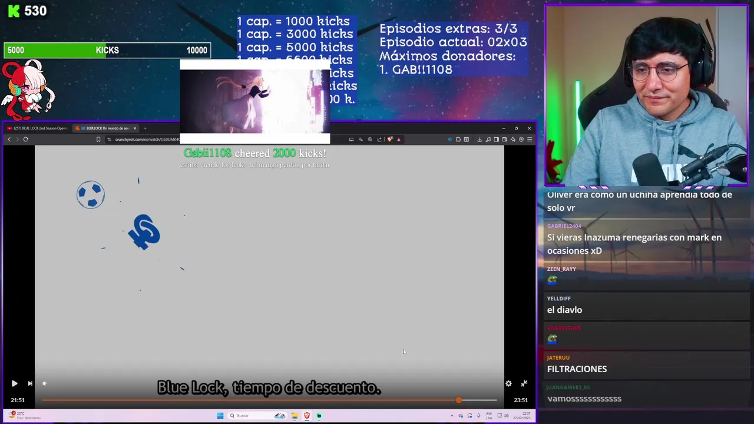Open Brave Rewards triangle icon
This screenshot has height=424, width=754.
[399, 140]
